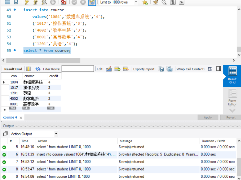Click on insert into course line 49
This screenshot has width=241, height=180.
point(44,10)
